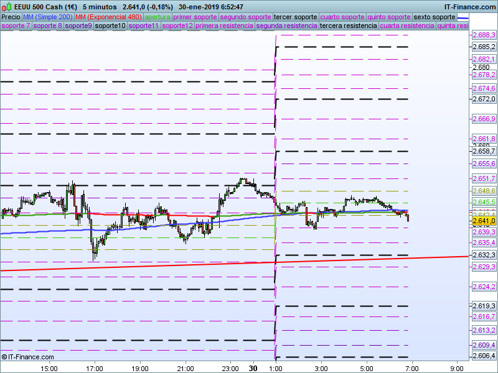Viewport: 498px width, 373px height.
Task: Click the 17:00 mark on the time axis
Action: coord(95,368)
